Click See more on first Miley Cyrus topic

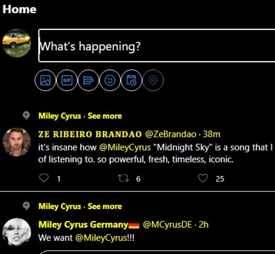click(x=104, y=116)
